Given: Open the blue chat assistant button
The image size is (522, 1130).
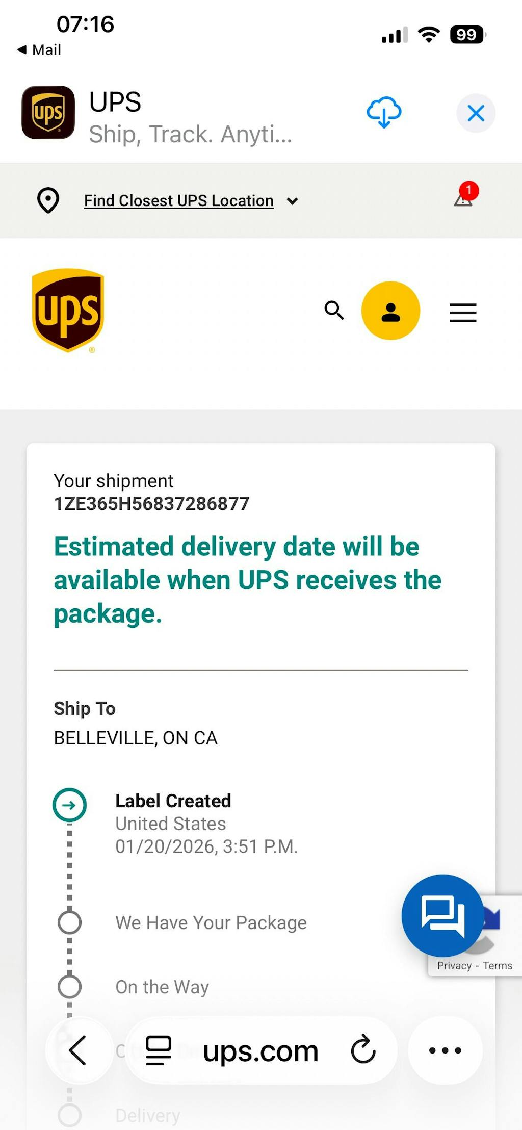Looking at the screenshot, I should pyautogui.click(x=442, y=915).
